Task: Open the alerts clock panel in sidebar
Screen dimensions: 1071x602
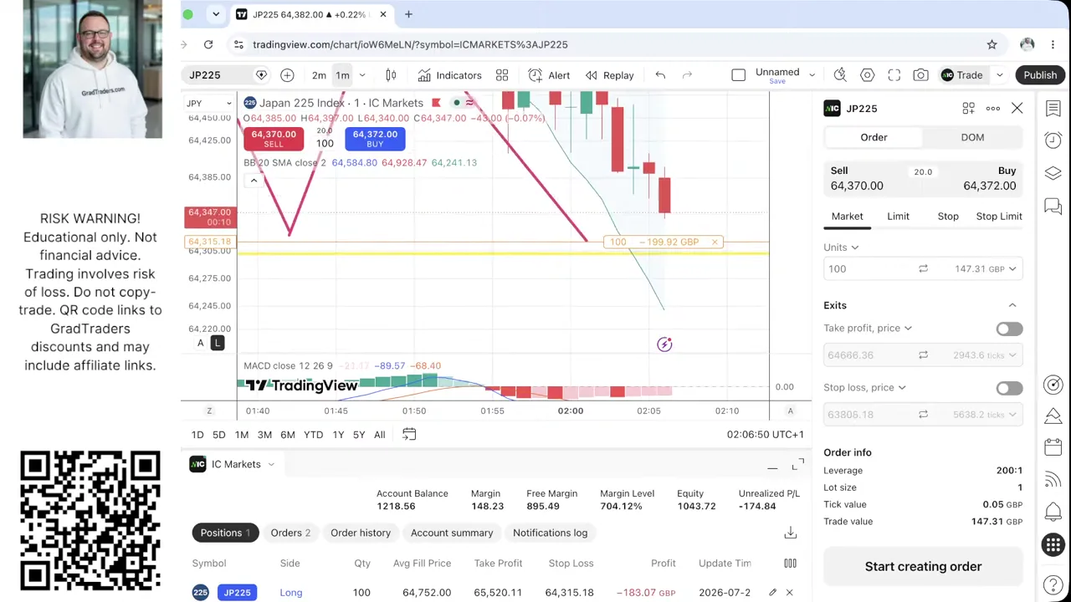Action: click(1053, 140)
